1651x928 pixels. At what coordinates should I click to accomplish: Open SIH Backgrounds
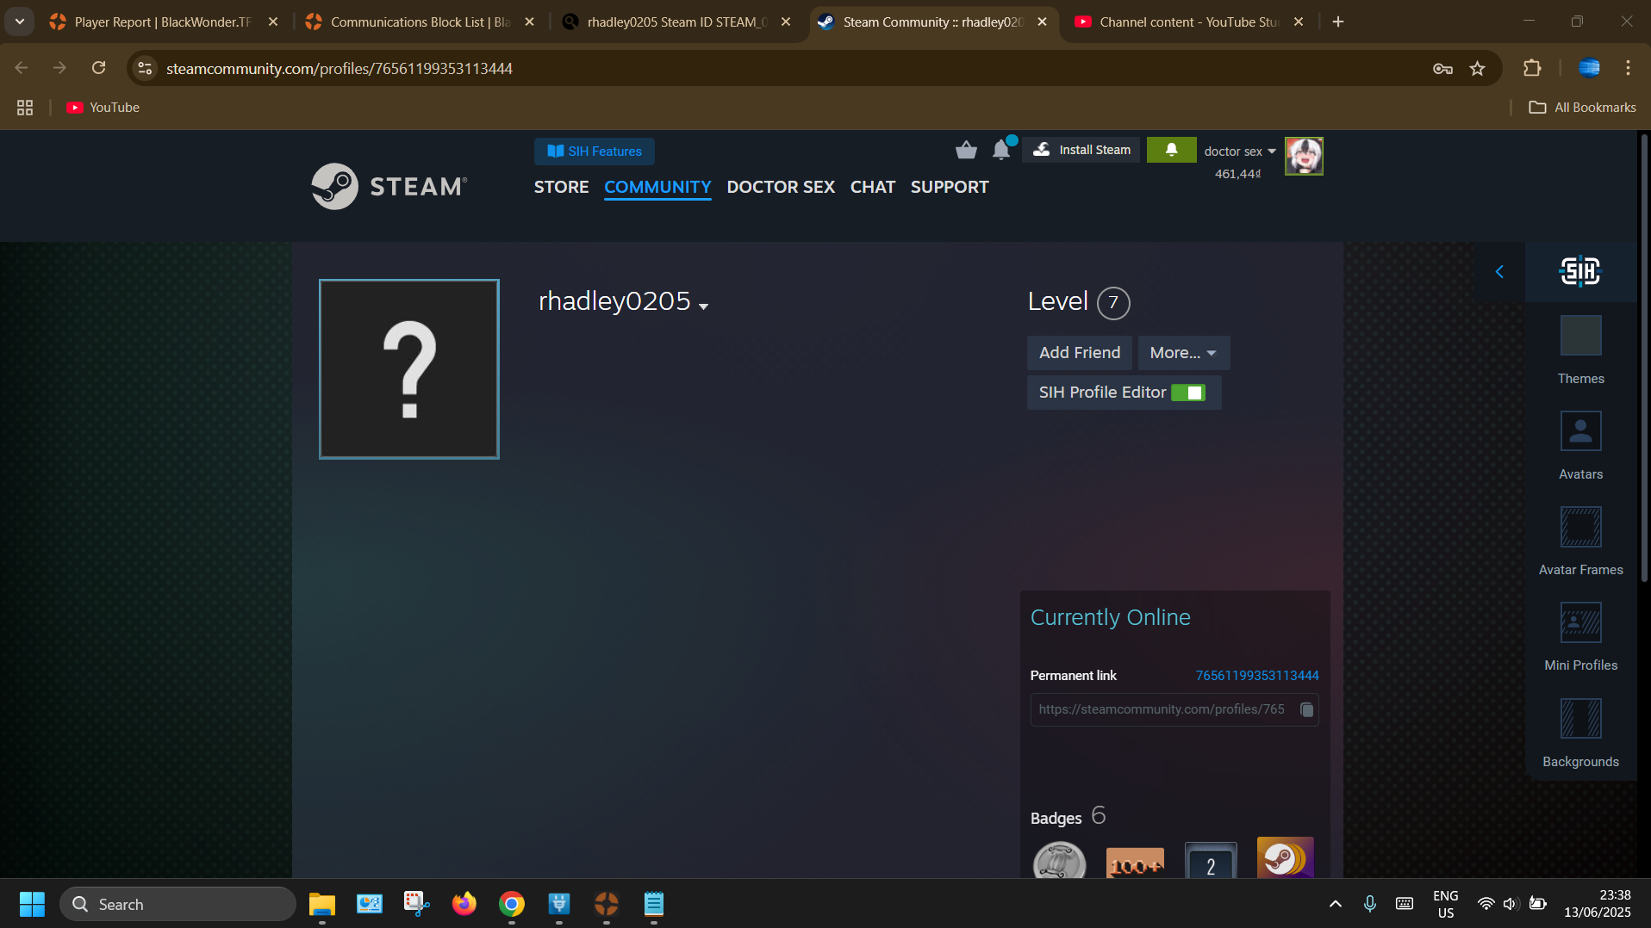pyautogui.click(x=1580, y=733)
